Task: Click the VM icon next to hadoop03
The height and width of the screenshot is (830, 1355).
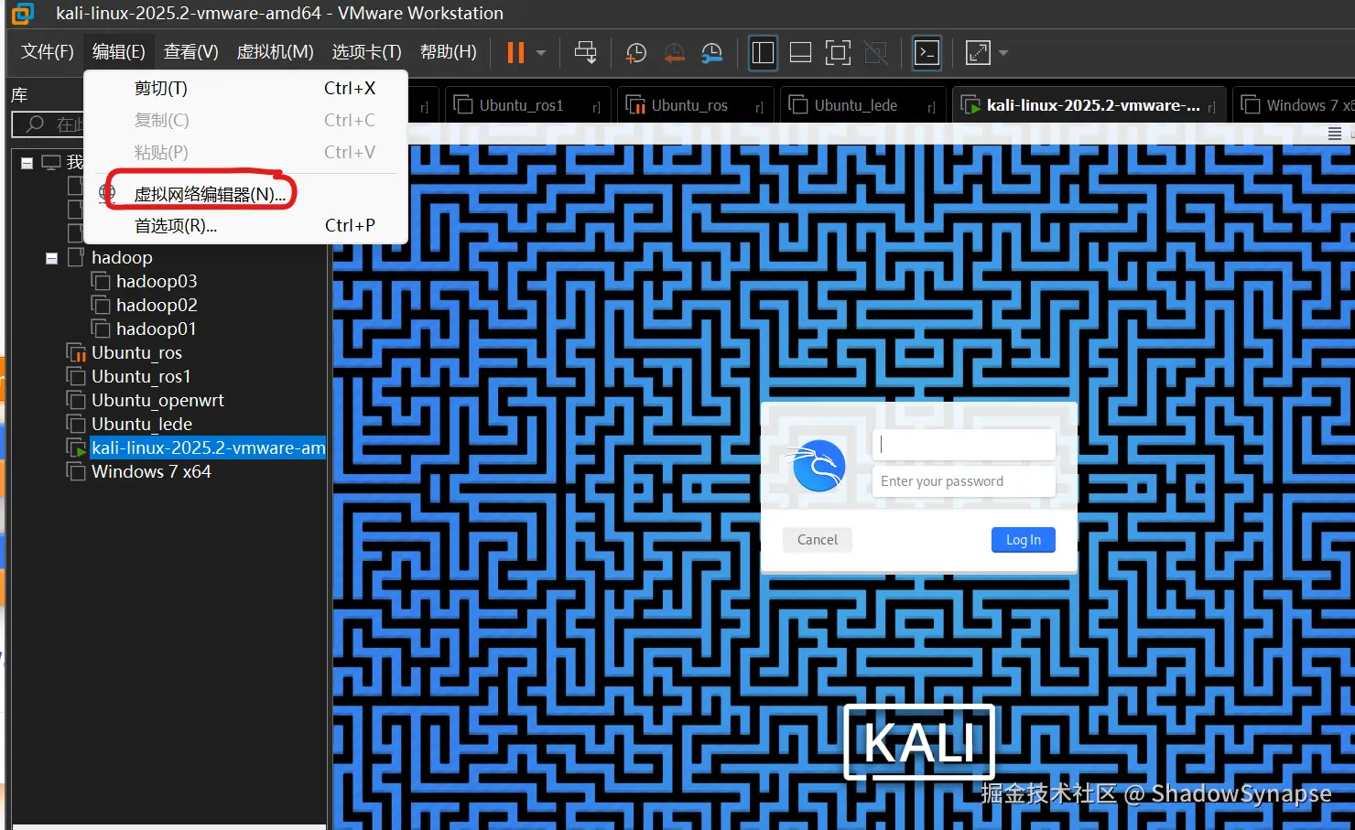Action: click(101, 281)
